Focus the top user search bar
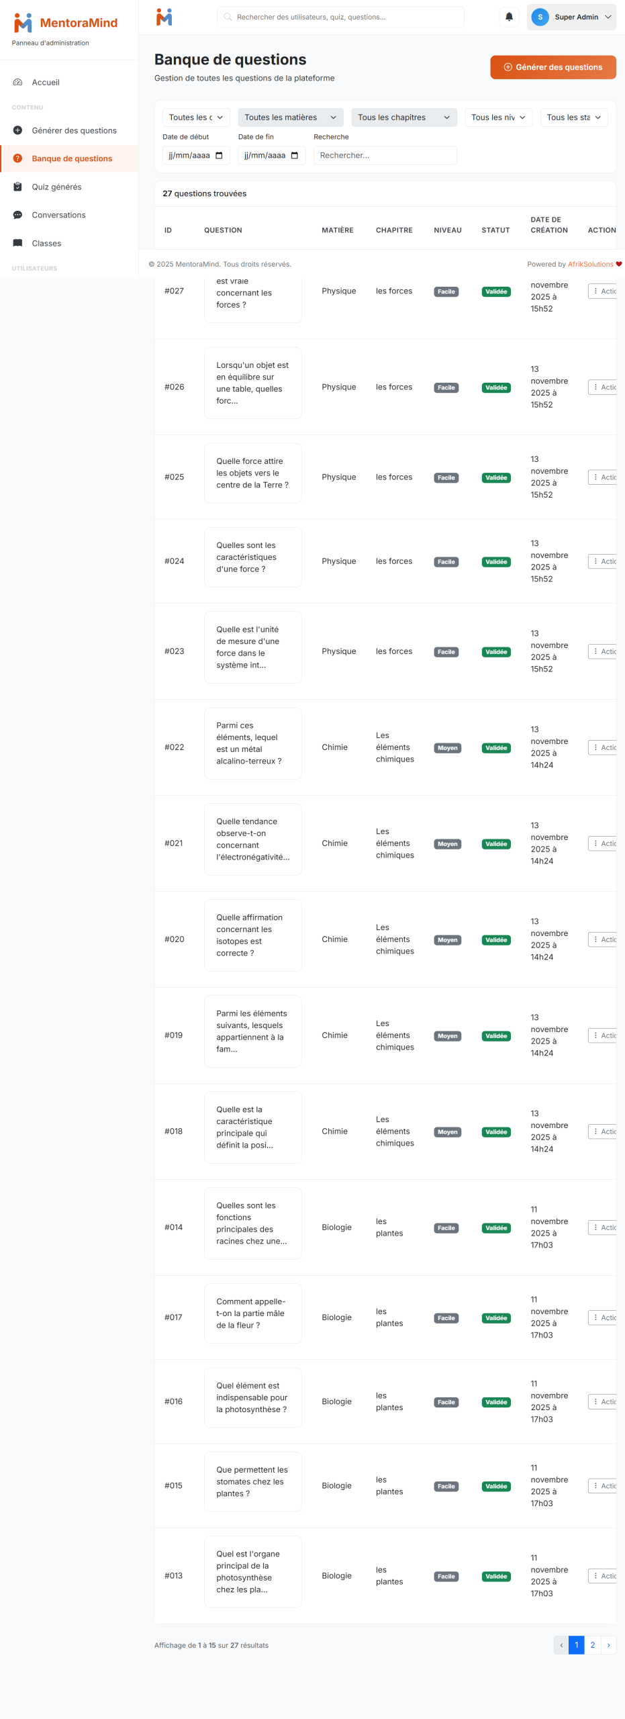625x1719 pixels. point(340,17)
